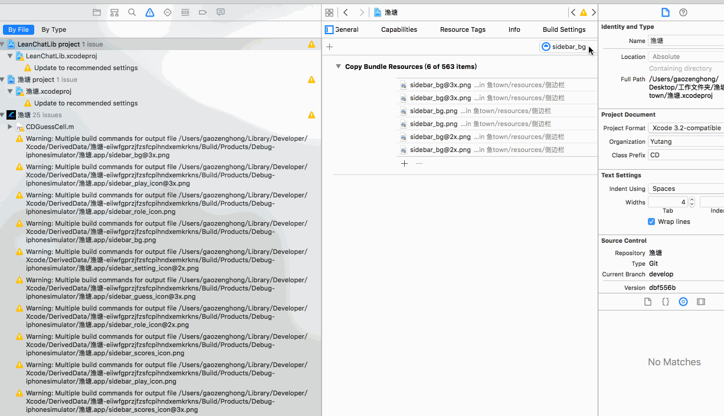Open the General tab
Viewport: 724px width, 416px height.
coord(347,29)
